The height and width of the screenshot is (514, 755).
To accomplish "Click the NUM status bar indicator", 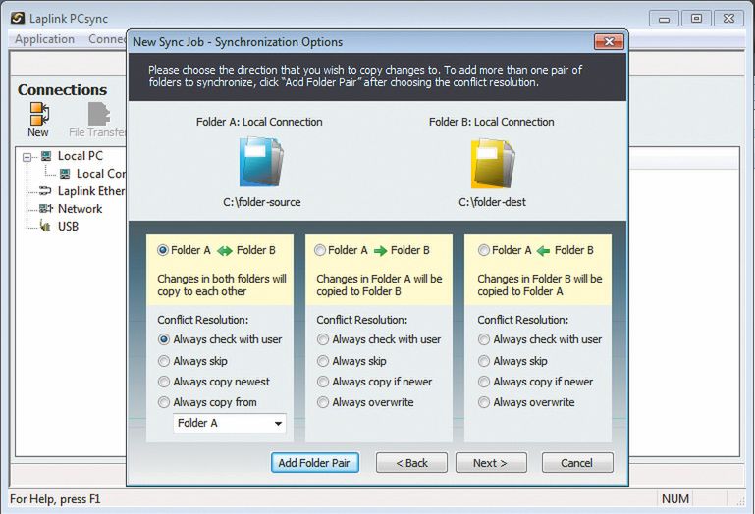I will (x=674, y=499).
